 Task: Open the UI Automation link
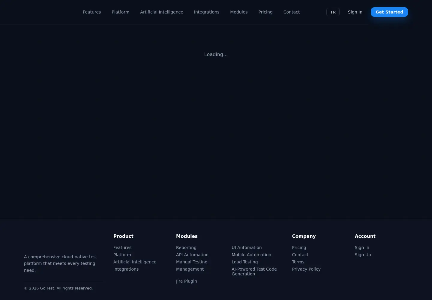[x=247, y=247]
